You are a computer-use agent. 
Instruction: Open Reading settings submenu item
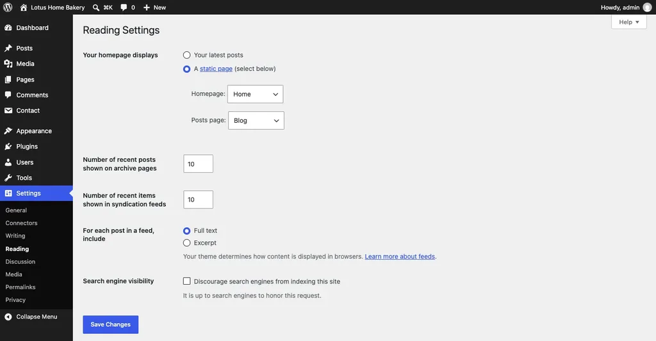[17, 249]
